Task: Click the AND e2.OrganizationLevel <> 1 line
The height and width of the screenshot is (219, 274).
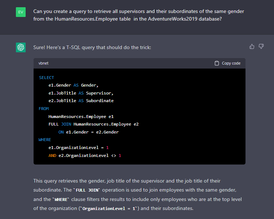Action: (x=85, y=156)
